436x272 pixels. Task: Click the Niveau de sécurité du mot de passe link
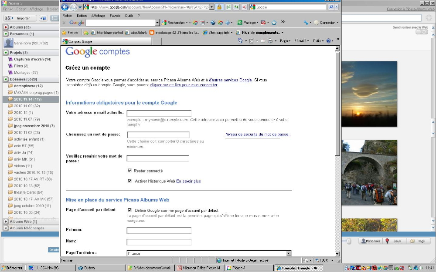tap(258, 134)
